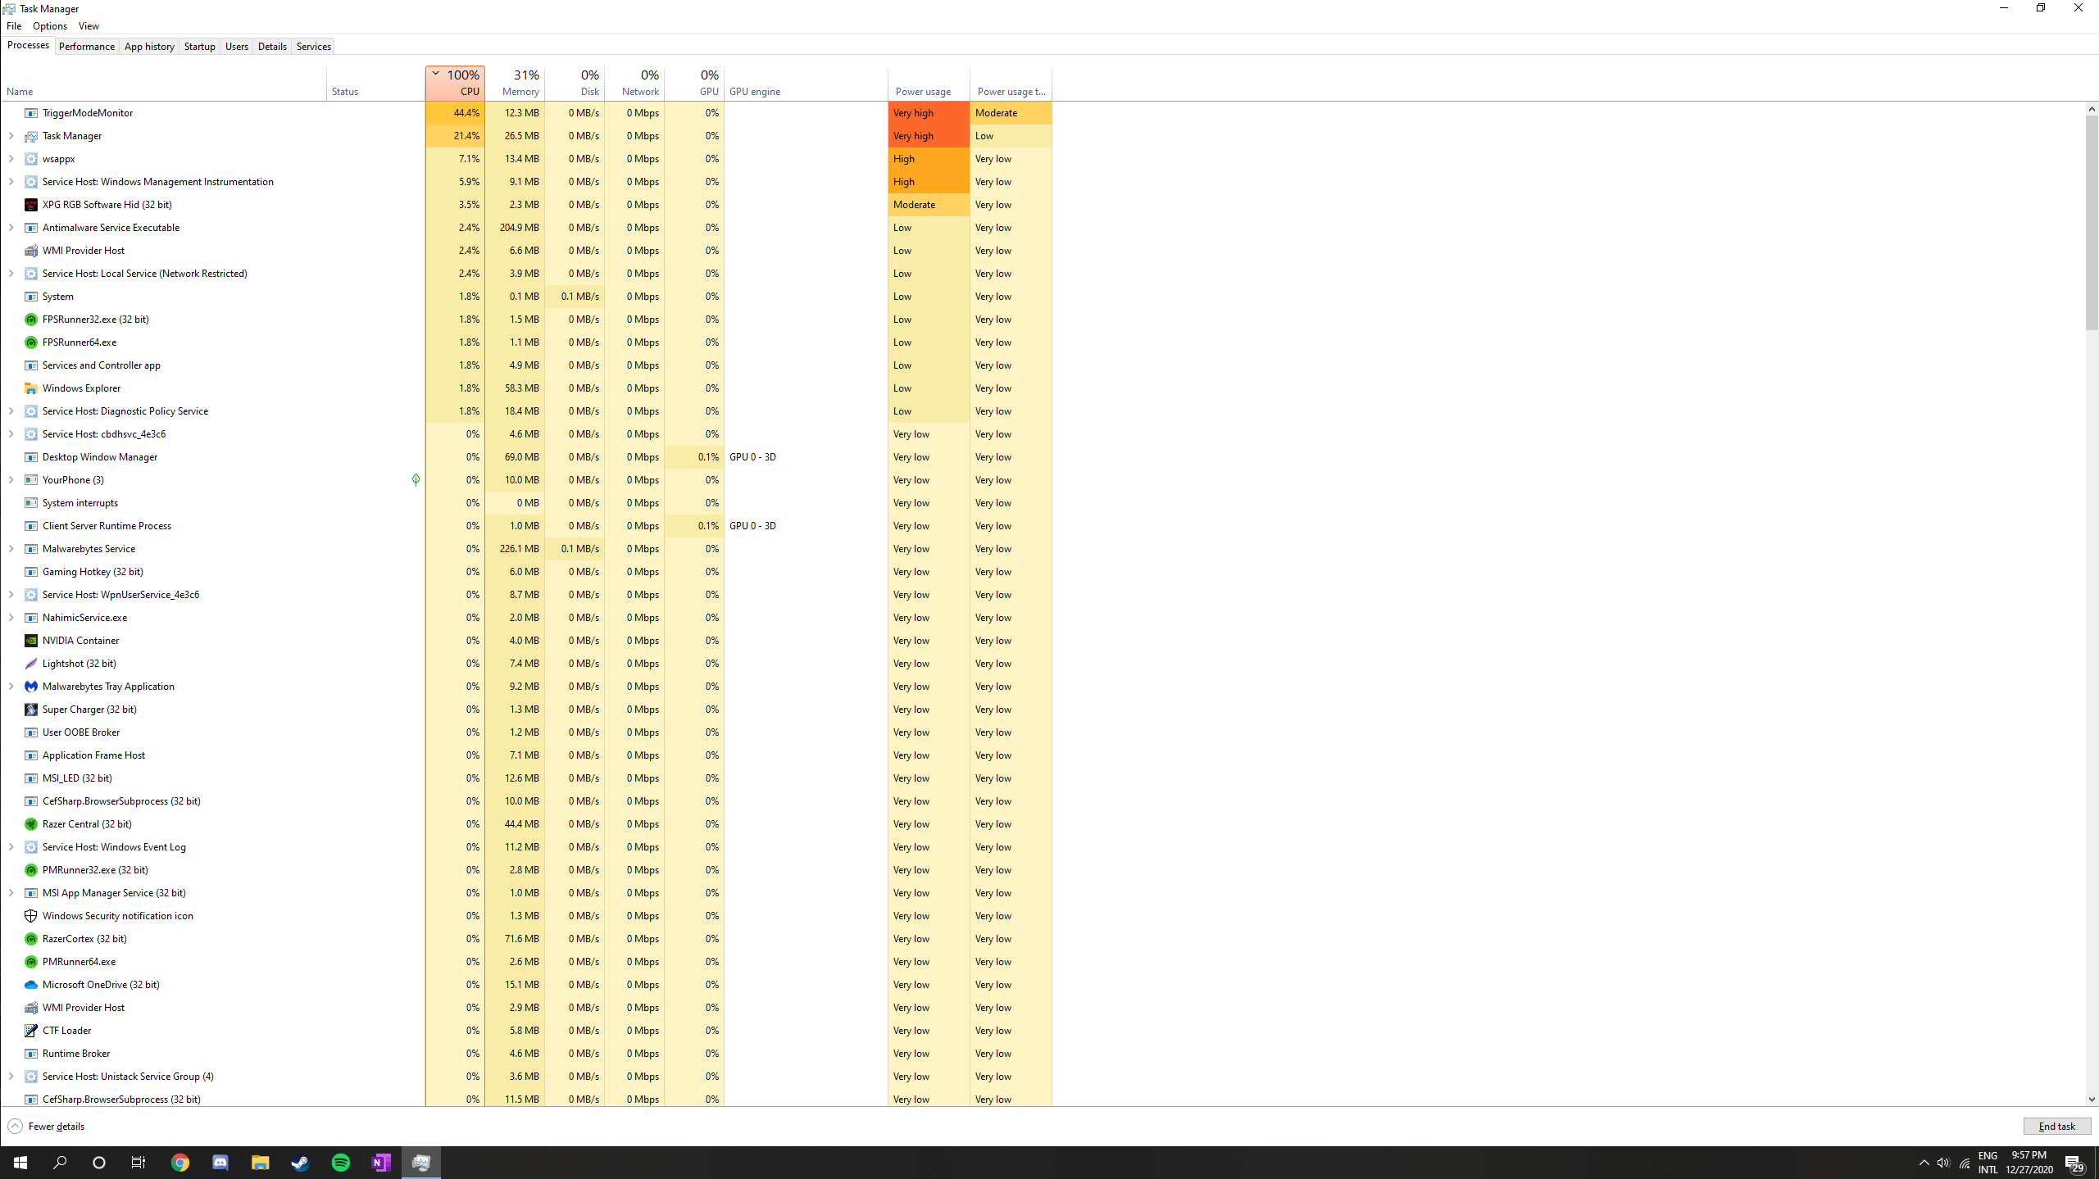Click the Microsoft OneDrive cloud icon
This screenshot has height=1179, width=2099.
(31, 985)
